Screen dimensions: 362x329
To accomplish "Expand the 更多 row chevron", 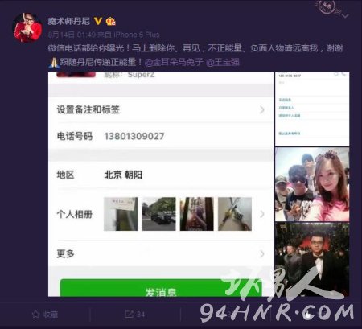I will click(262, 253).
